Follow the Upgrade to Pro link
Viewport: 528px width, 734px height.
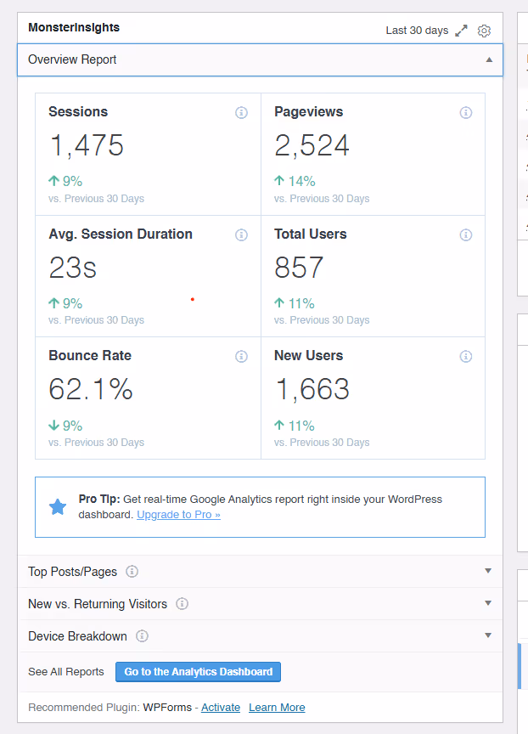pos(178,515)
